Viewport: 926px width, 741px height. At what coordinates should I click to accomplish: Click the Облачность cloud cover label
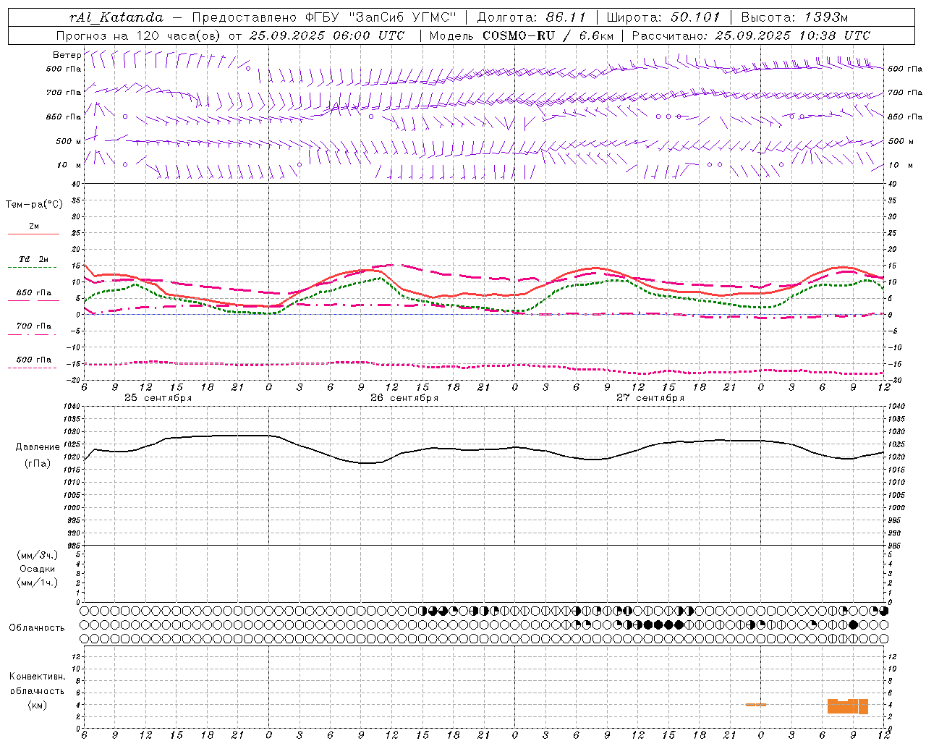[x=37, y=628]
